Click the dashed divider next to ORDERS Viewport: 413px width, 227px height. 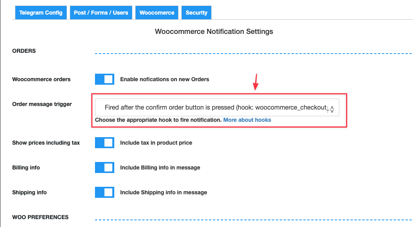(252, 50)
